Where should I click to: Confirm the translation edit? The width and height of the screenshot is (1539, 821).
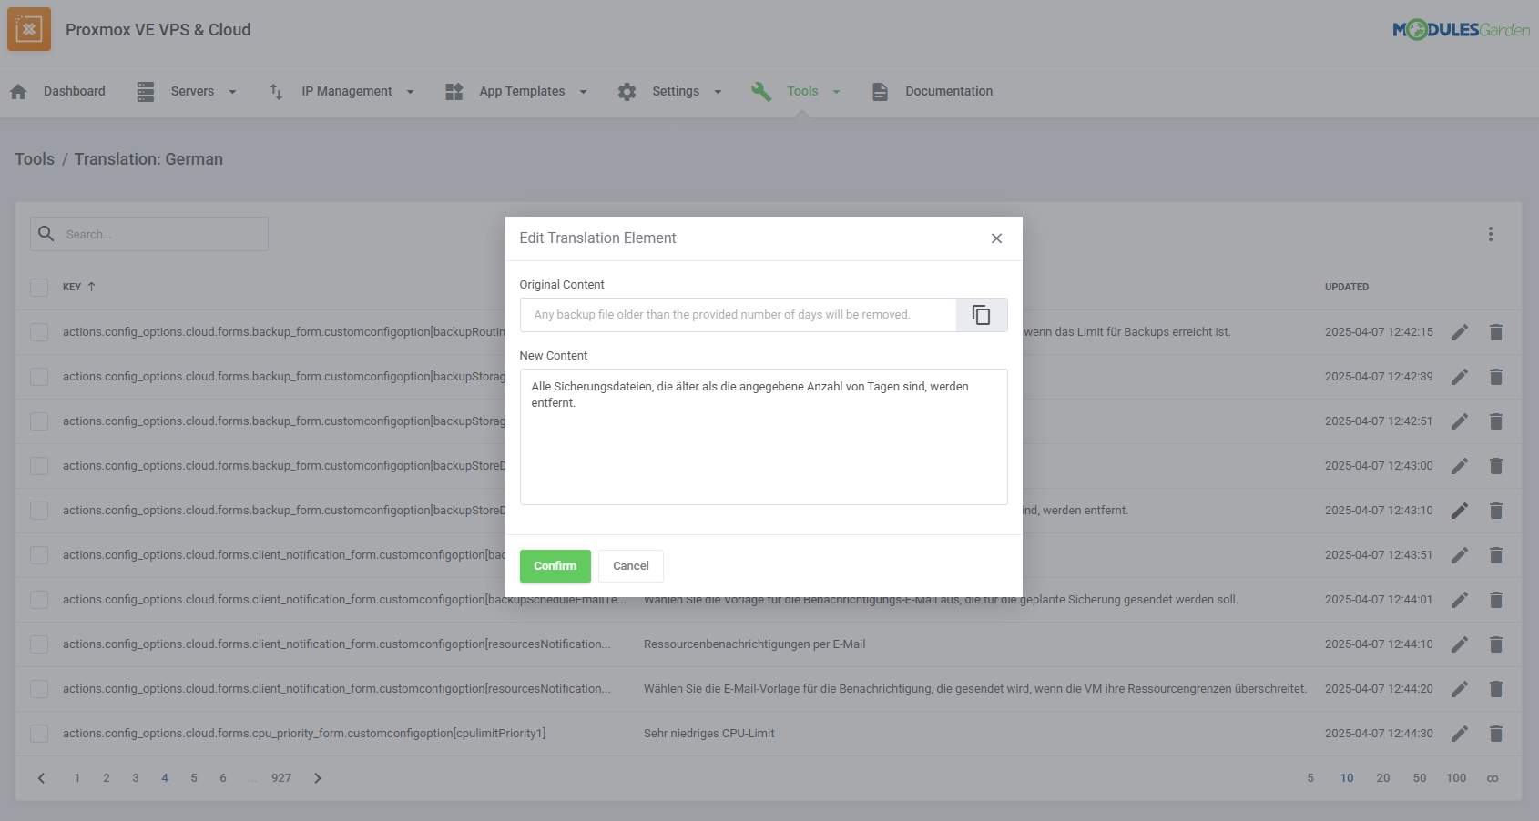point(555,565)
